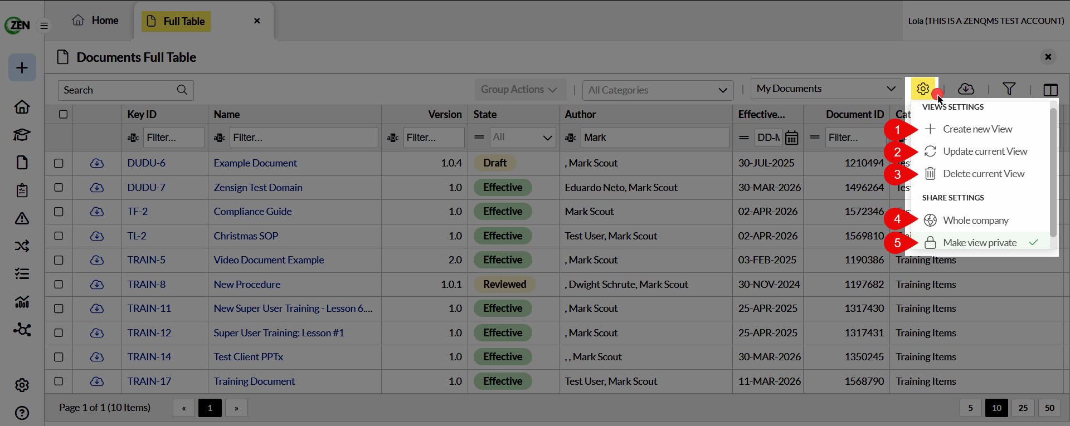Download the TF-2 row document
This screenshot has width=1070, height=426.
tap(97, 212)
